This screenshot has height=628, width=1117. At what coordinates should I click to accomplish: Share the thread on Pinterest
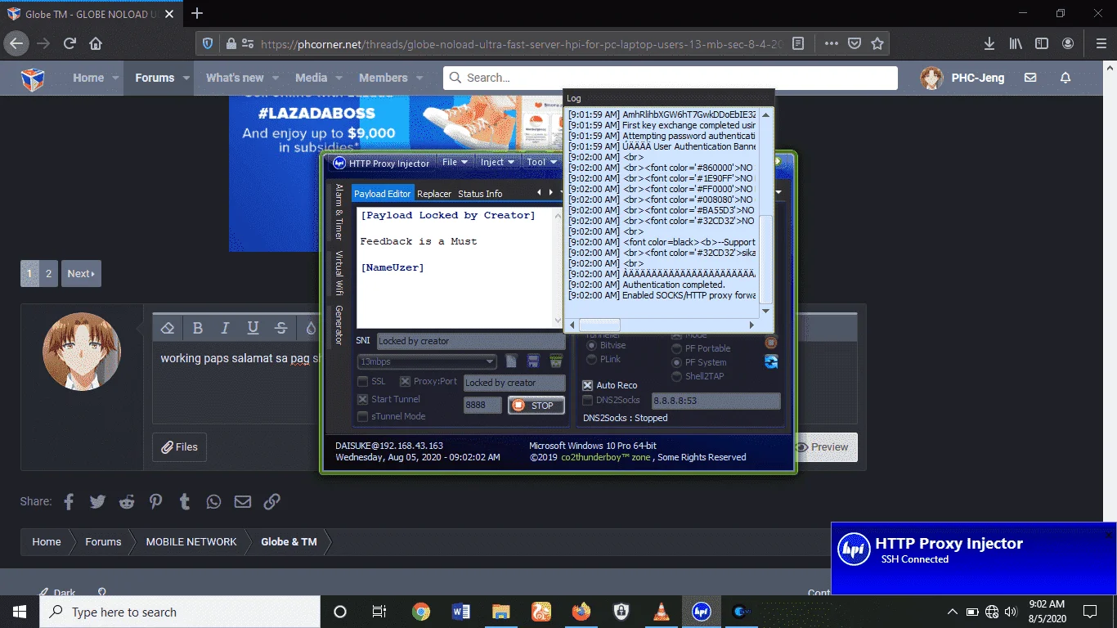tap(155, 501)
